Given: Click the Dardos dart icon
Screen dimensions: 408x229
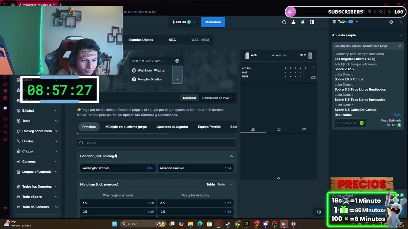Looking at the screenshot, I should pos(18,141).
